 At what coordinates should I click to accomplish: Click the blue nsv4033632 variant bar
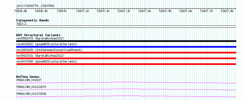[126, 47]
